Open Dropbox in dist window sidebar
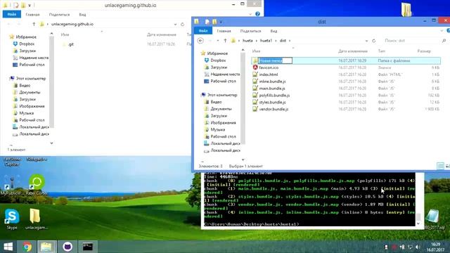 tap(218, 60)
